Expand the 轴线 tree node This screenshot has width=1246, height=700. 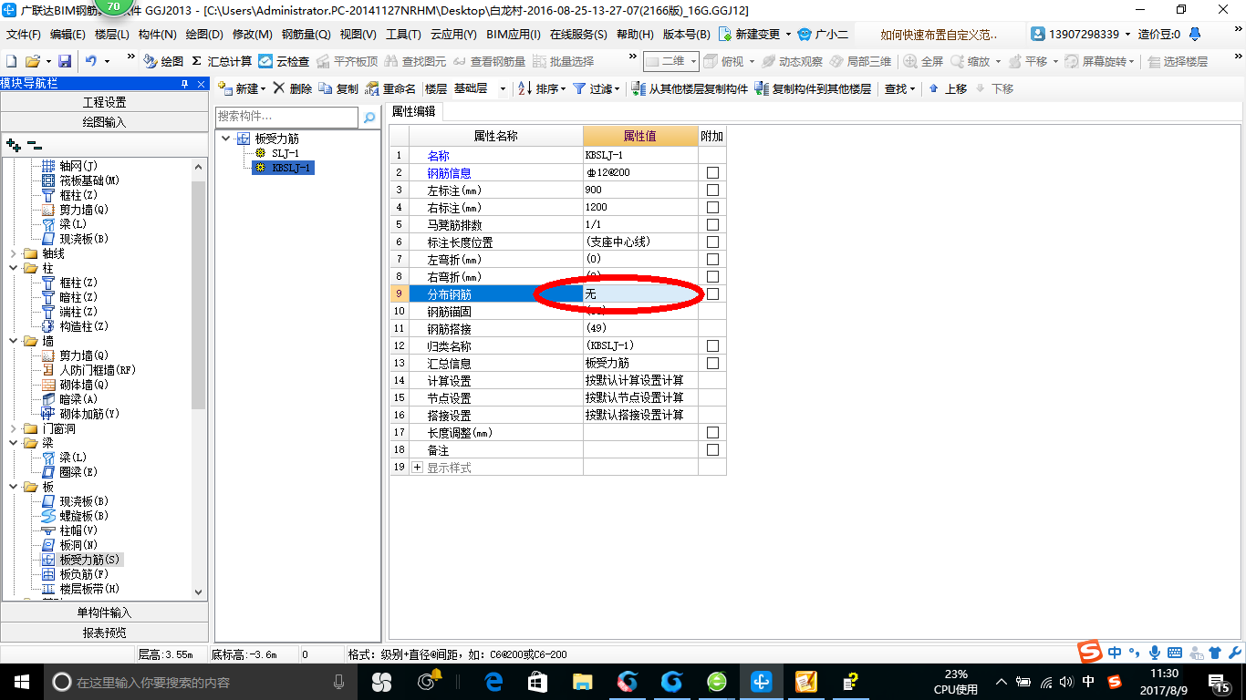coord(13,253)
